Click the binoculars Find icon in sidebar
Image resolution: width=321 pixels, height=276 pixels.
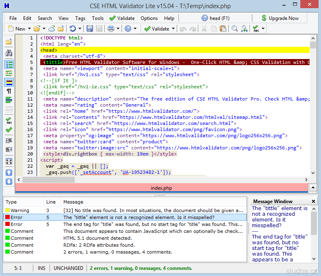(x=9, y=53)
